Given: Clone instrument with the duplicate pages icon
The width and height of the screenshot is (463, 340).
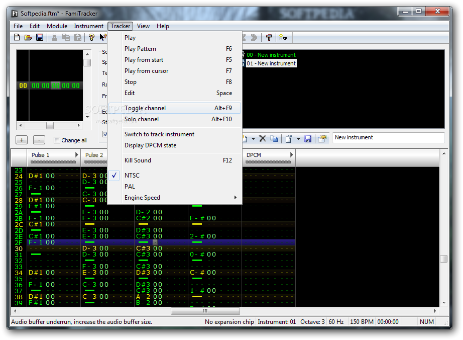Looking at the screenshot, I should 274,138.
